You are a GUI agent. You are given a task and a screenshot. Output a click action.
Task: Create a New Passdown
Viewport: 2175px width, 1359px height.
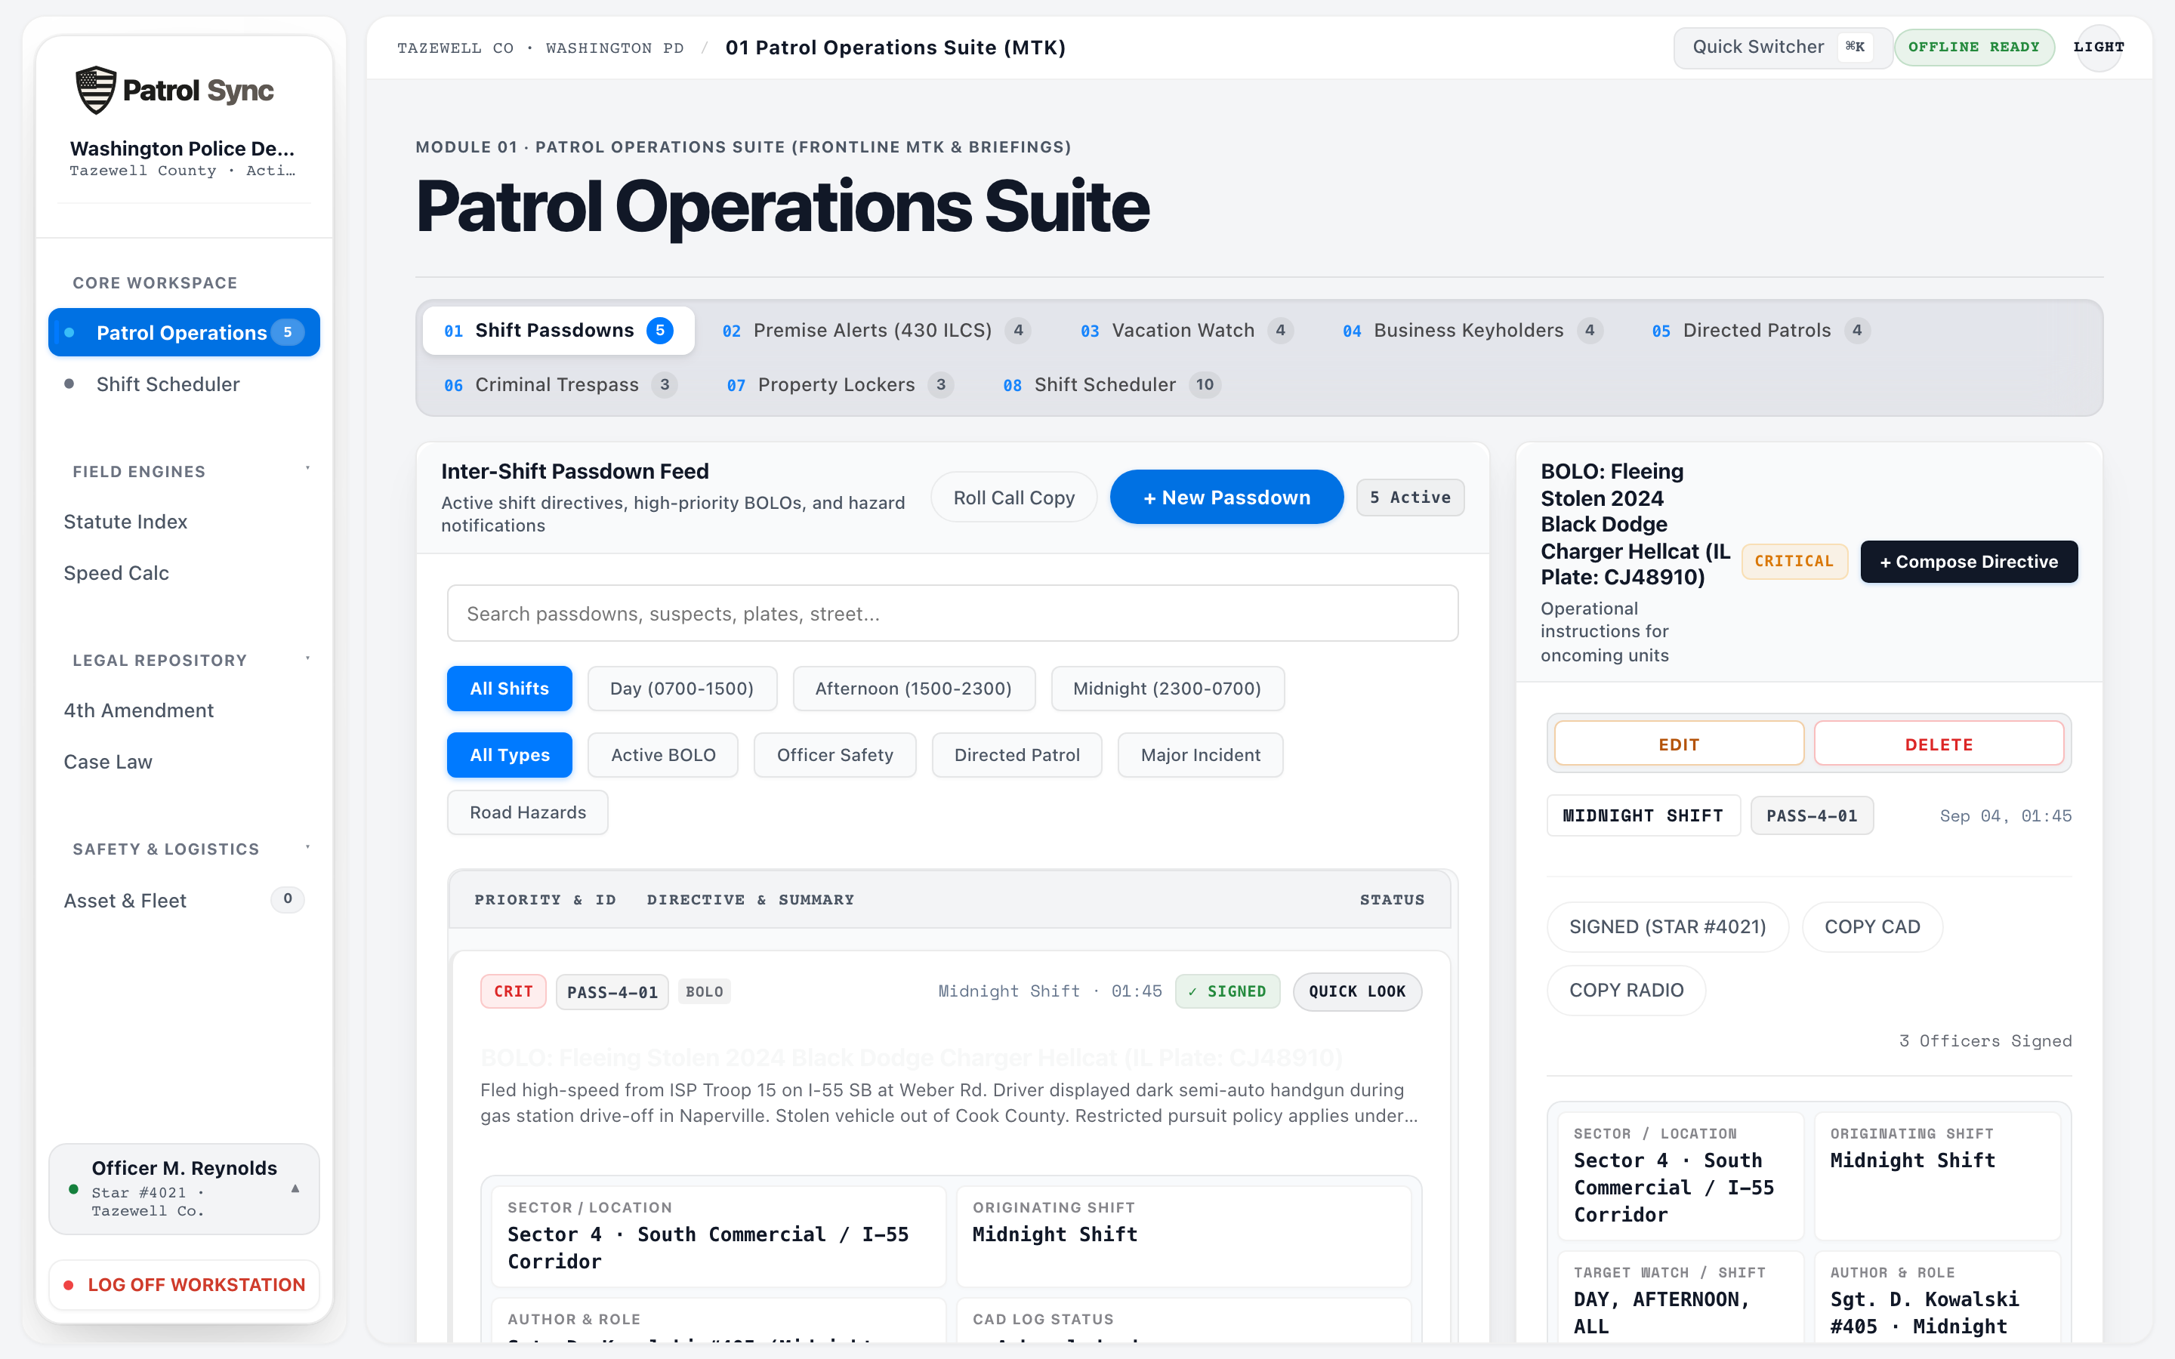1226,497
